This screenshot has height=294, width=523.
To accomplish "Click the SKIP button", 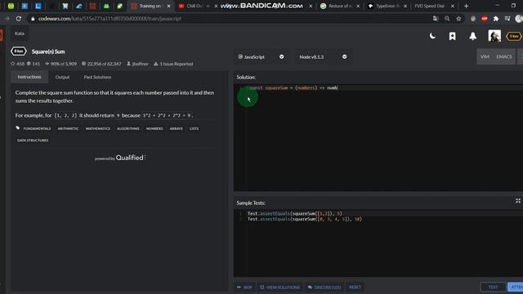I will [x=244, y=287].
